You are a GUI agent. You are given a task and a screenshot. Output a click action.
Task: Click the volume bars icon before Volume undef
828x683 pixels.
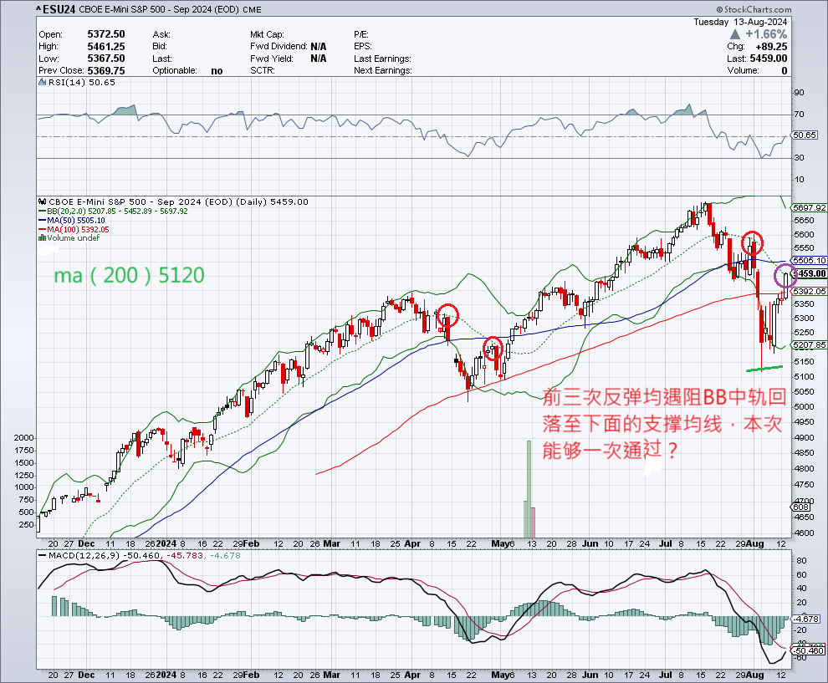(43, 238)
